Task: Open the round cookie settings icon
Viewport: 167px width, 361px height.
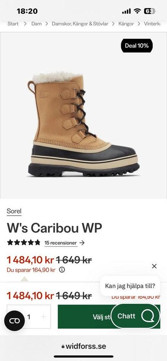Action: click(15, 321)
